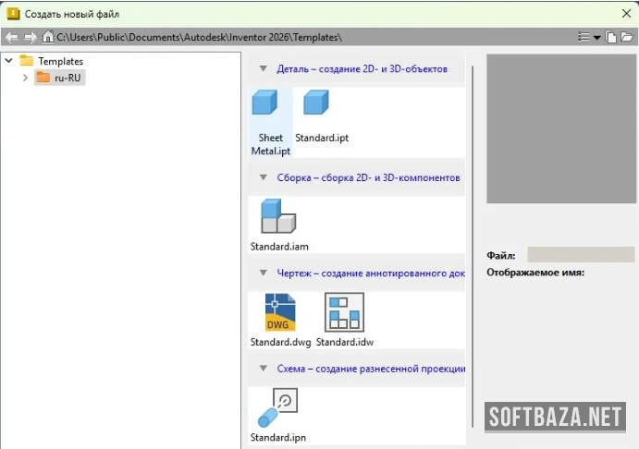Choose the Standard.ipn presentation template
The height and width of the screenshot is (449, 639).
click(x=278, y=407)
